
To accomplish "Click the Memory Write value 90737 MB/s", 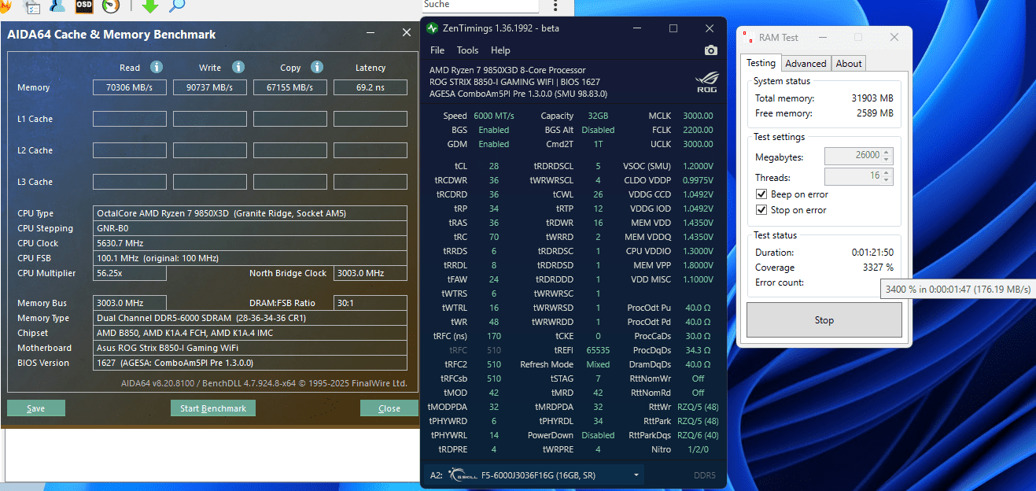I will coord(210,87).
